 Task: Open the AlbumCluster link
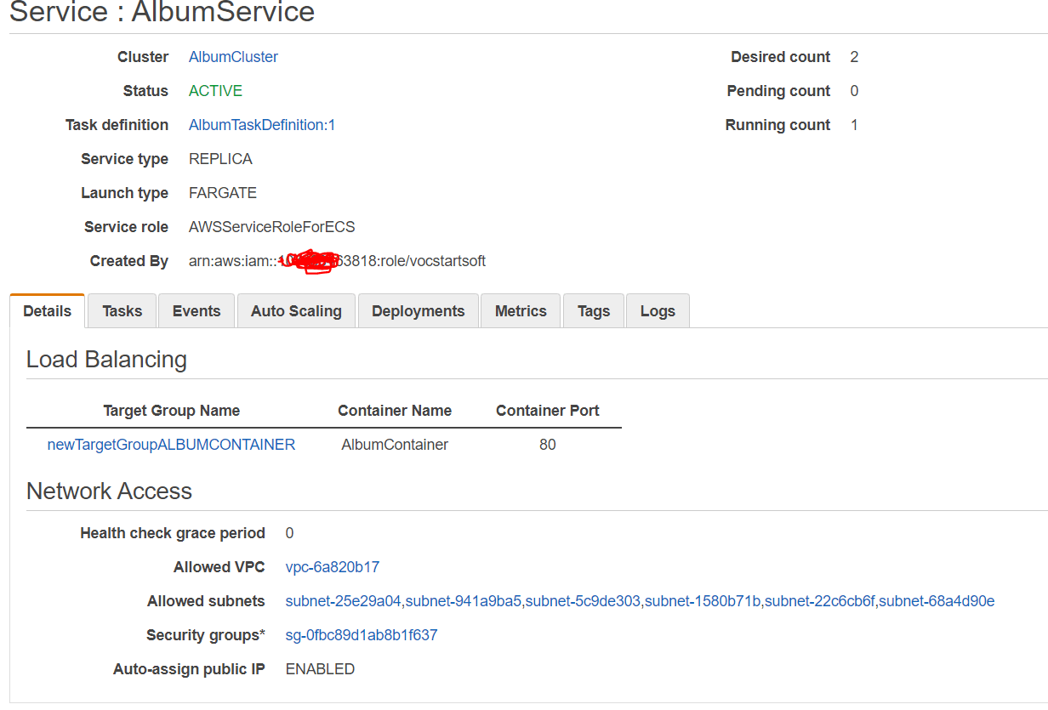pyautogui.click(x=233, y=56)
